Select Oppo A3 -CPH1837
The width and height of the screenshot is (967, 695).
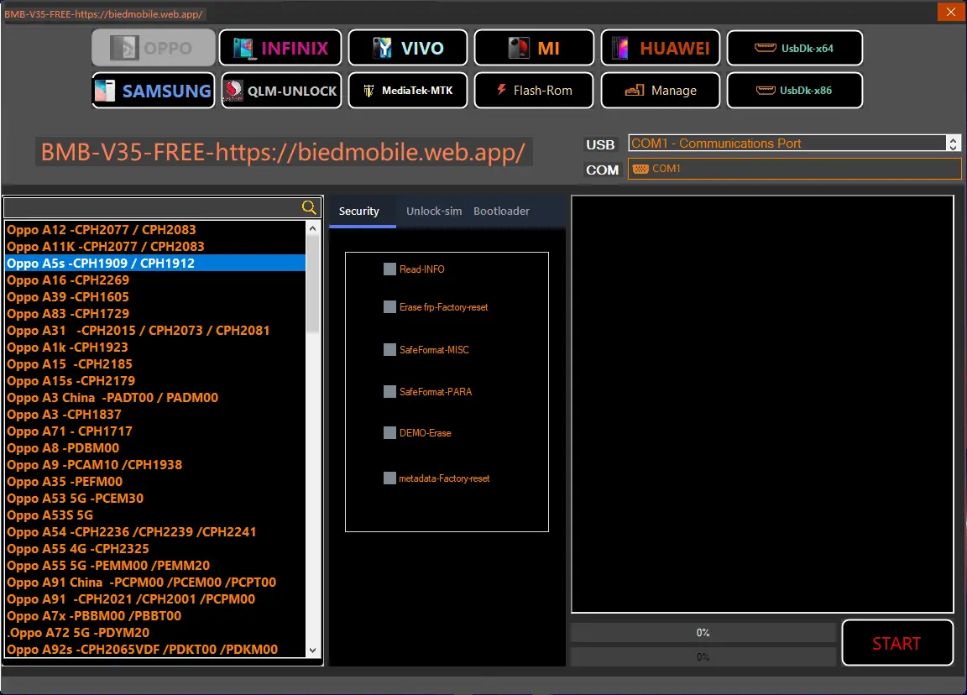[x=155, y=415]
